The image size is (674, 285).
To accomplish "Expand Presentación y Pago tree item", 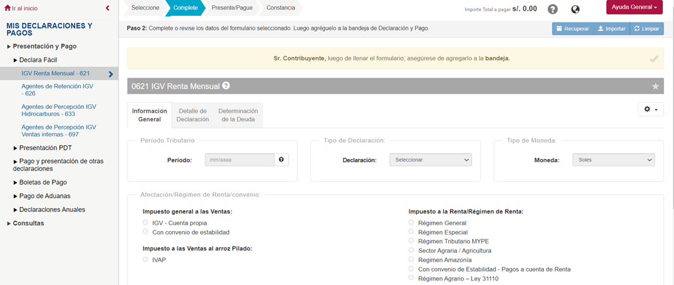I will (42, 46).
